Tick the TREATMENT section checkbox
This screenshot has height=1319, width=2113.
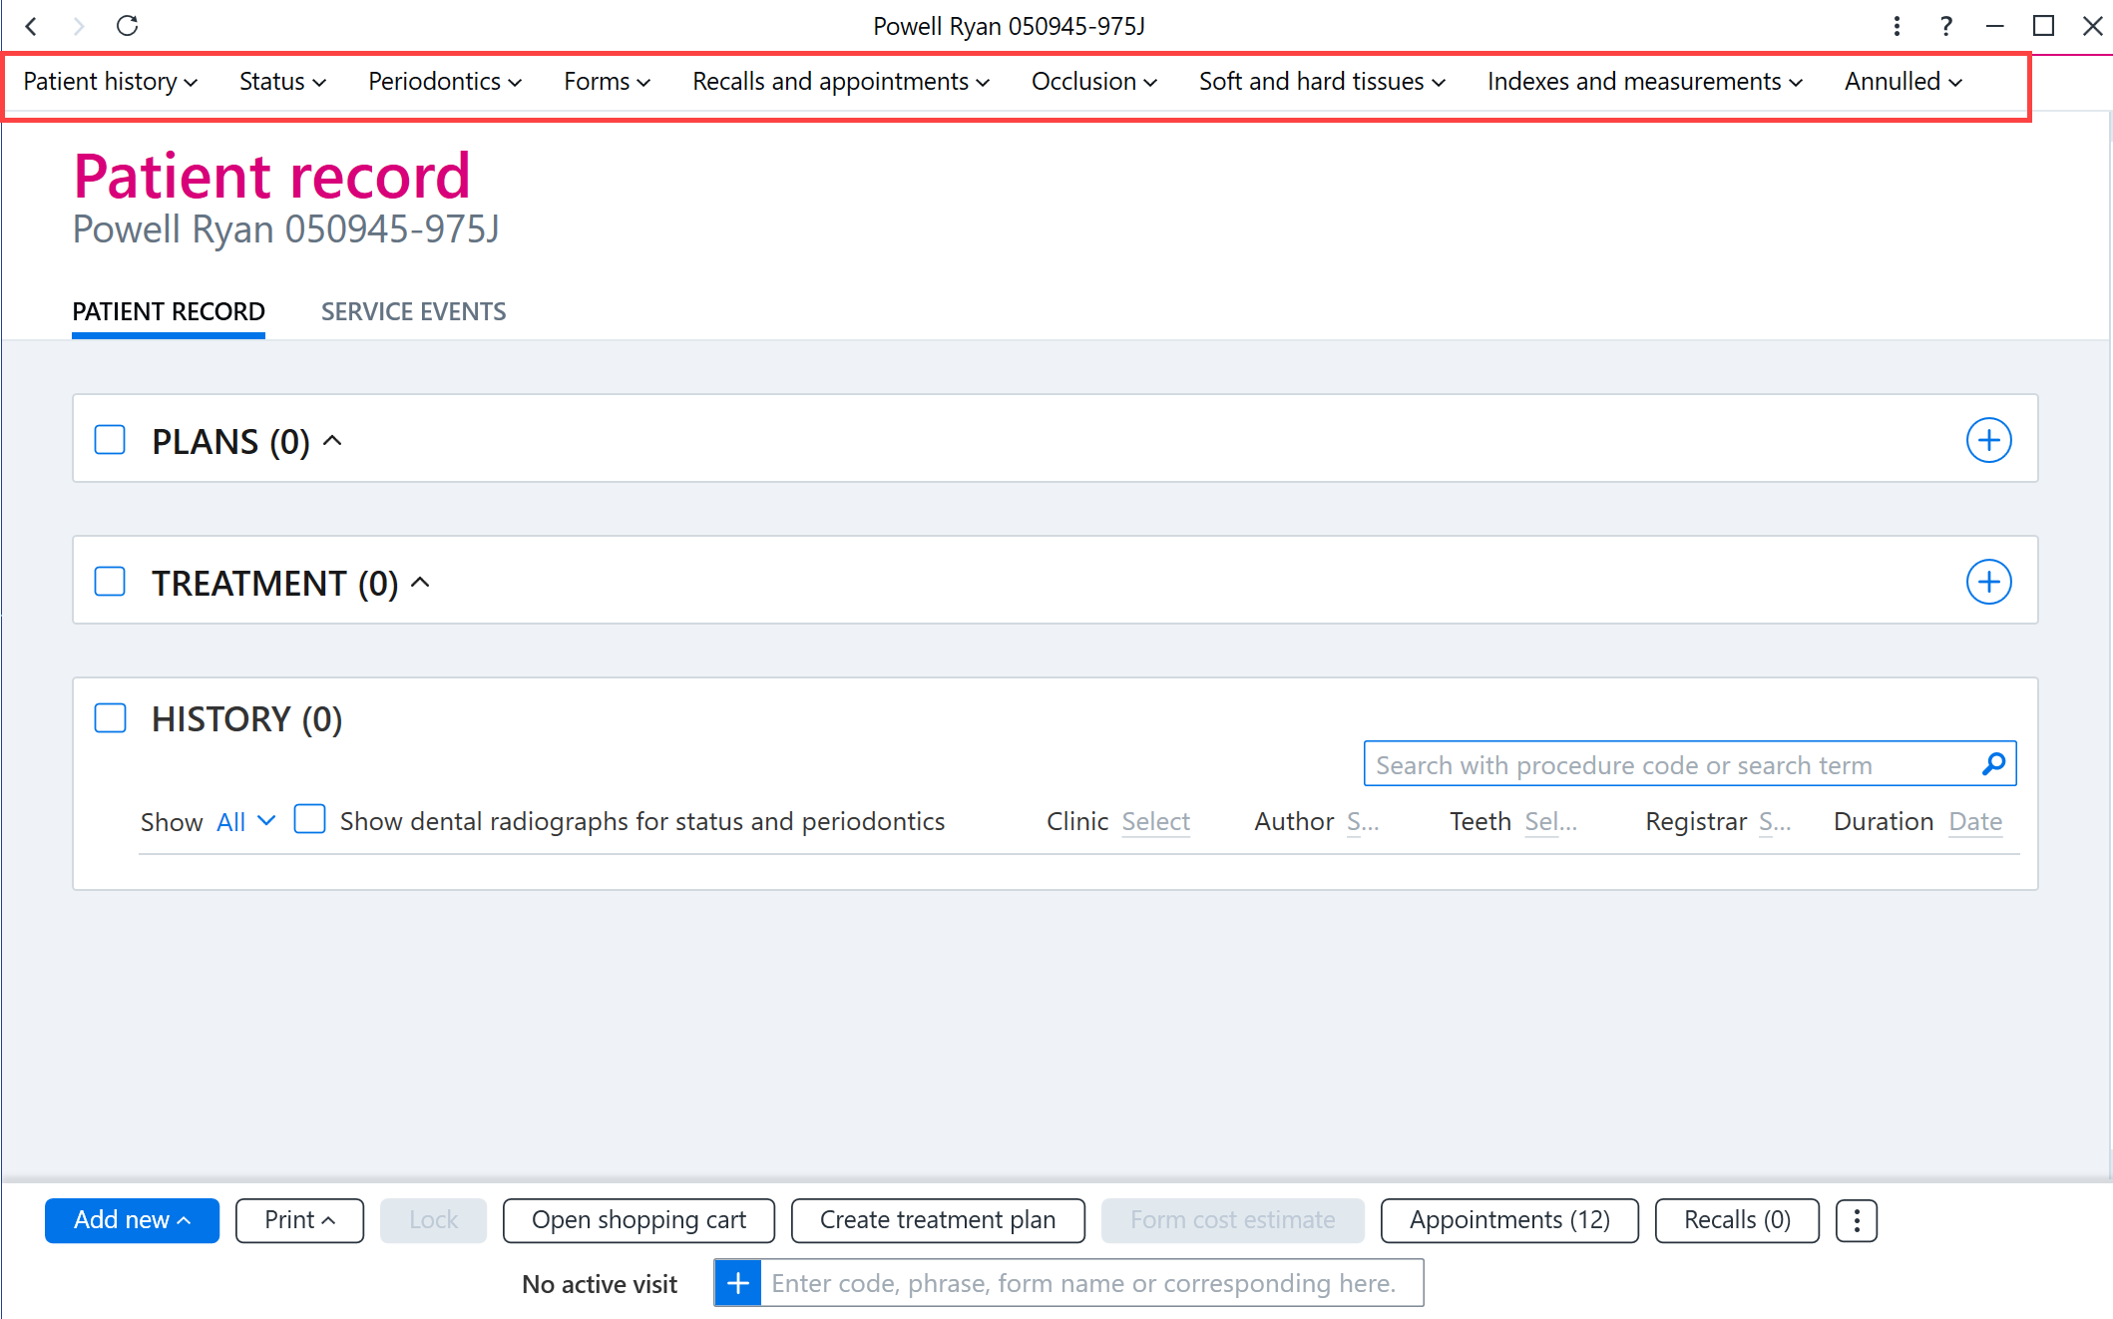[x=110, y=582]
